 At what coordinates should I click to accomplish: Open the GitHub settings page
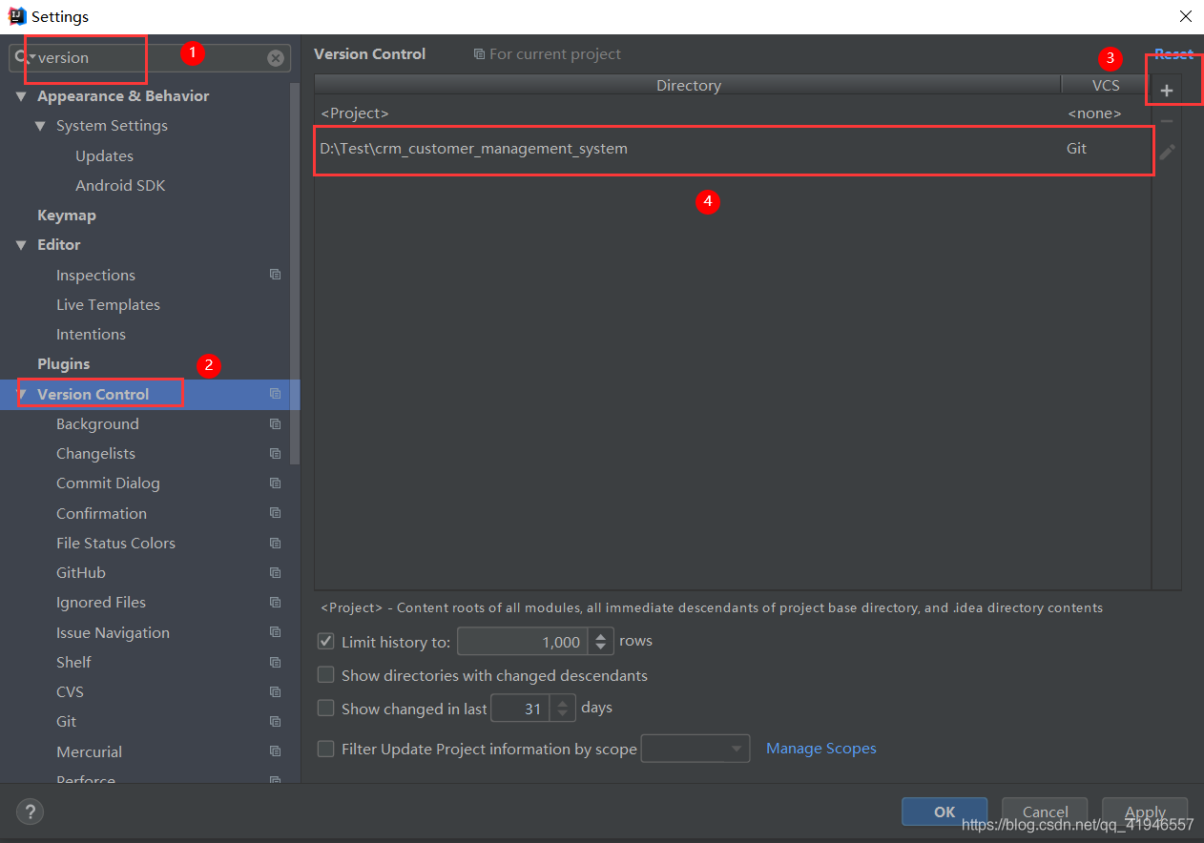click(81, 572)
